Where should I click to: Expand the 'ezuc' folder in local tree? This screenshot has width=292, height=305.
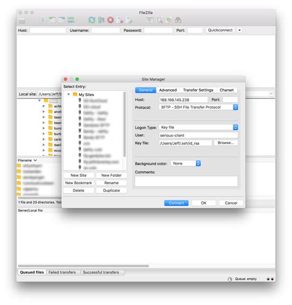44,150
